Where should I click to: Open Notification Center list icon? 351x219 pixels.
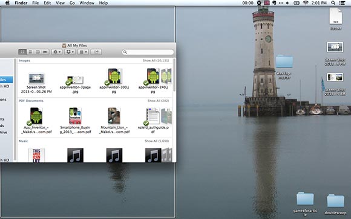point(343,3)
